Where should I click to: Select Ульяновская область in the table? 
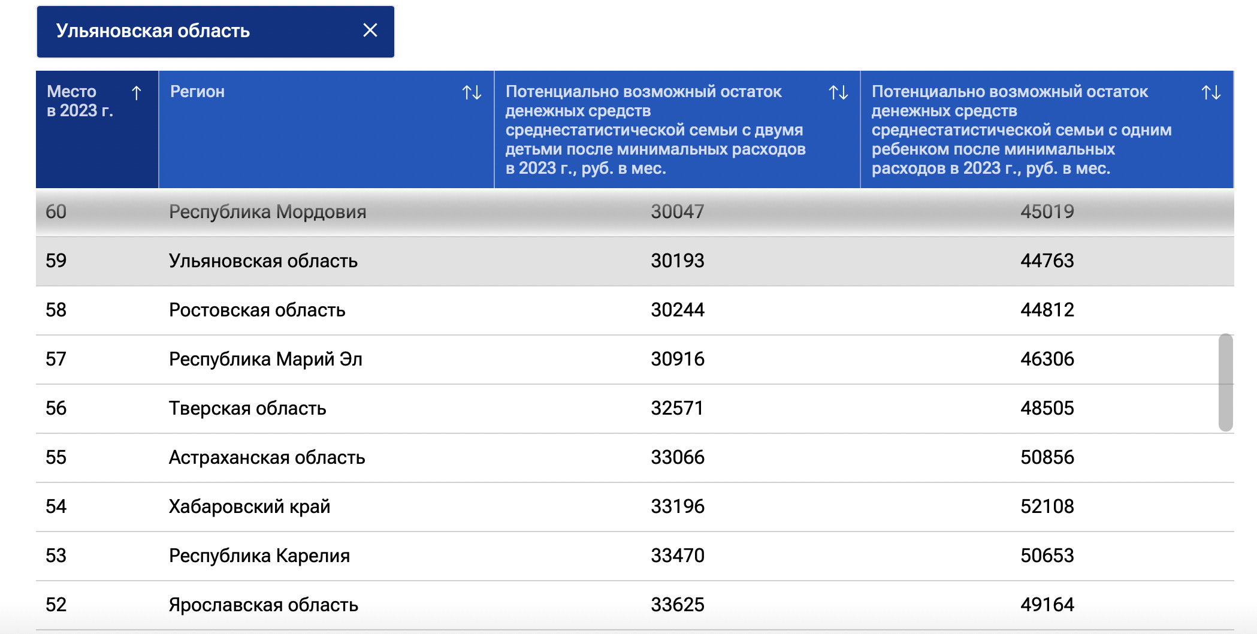tap(263, 261)
